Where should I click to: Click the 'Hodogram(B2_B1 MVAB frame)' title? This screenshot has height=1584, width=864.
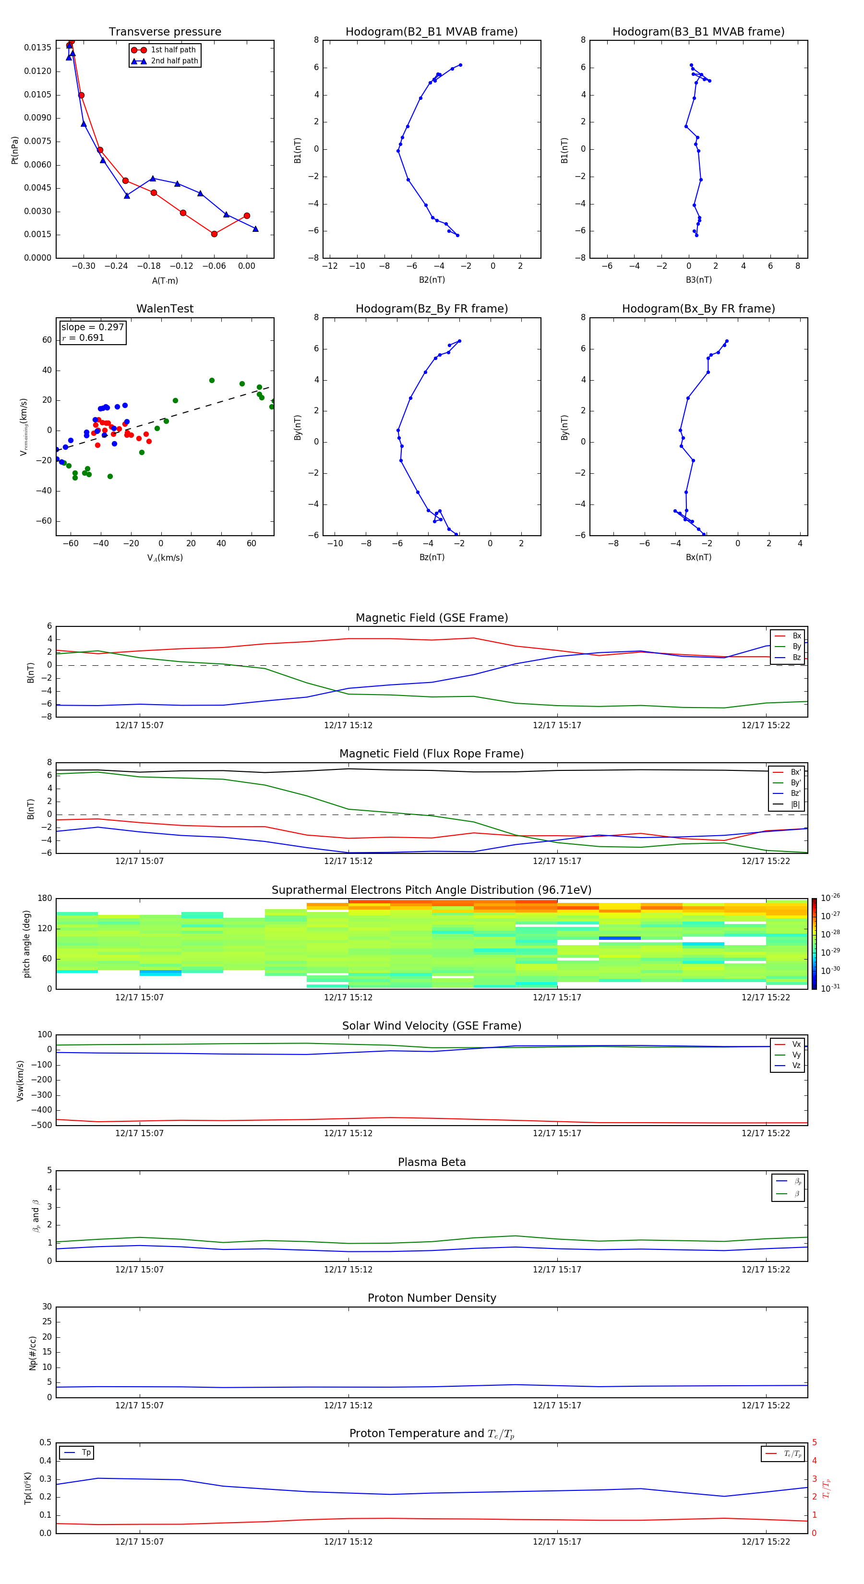[432, 32]
